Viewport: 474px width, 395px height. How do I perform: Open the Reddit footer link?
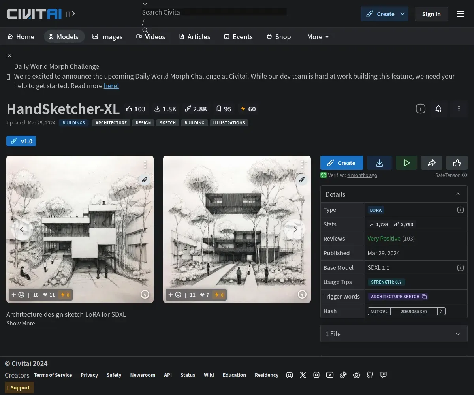tap(357, 375)
